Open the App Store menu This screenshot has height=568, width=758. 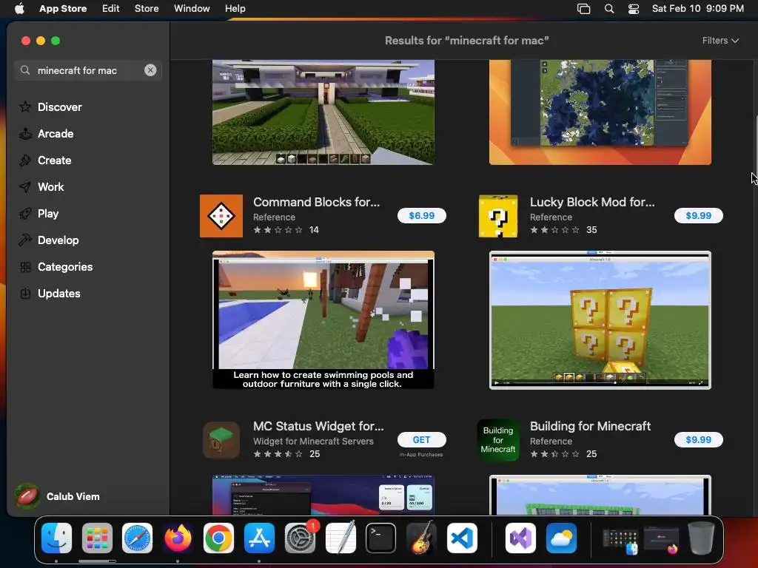tap(63, 8)
